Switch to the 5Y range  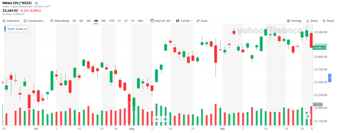pyautogui.click(x=133, y=21)
